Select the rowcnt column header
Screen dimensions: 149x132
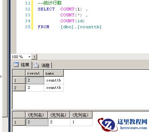pyautogui.click(x=35, y=73)
